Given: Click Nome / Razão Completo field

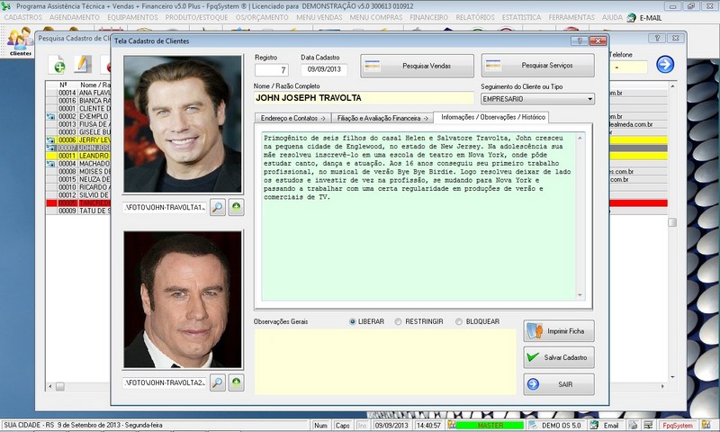Looking at the screenshot, I should tap(364, 98).
